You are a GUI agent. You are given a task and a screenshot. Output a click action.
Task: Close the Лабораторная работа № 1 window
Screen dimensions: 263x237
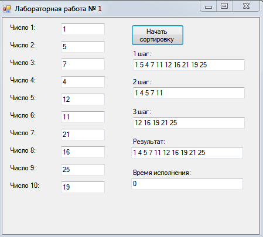[x=246, y=6]
